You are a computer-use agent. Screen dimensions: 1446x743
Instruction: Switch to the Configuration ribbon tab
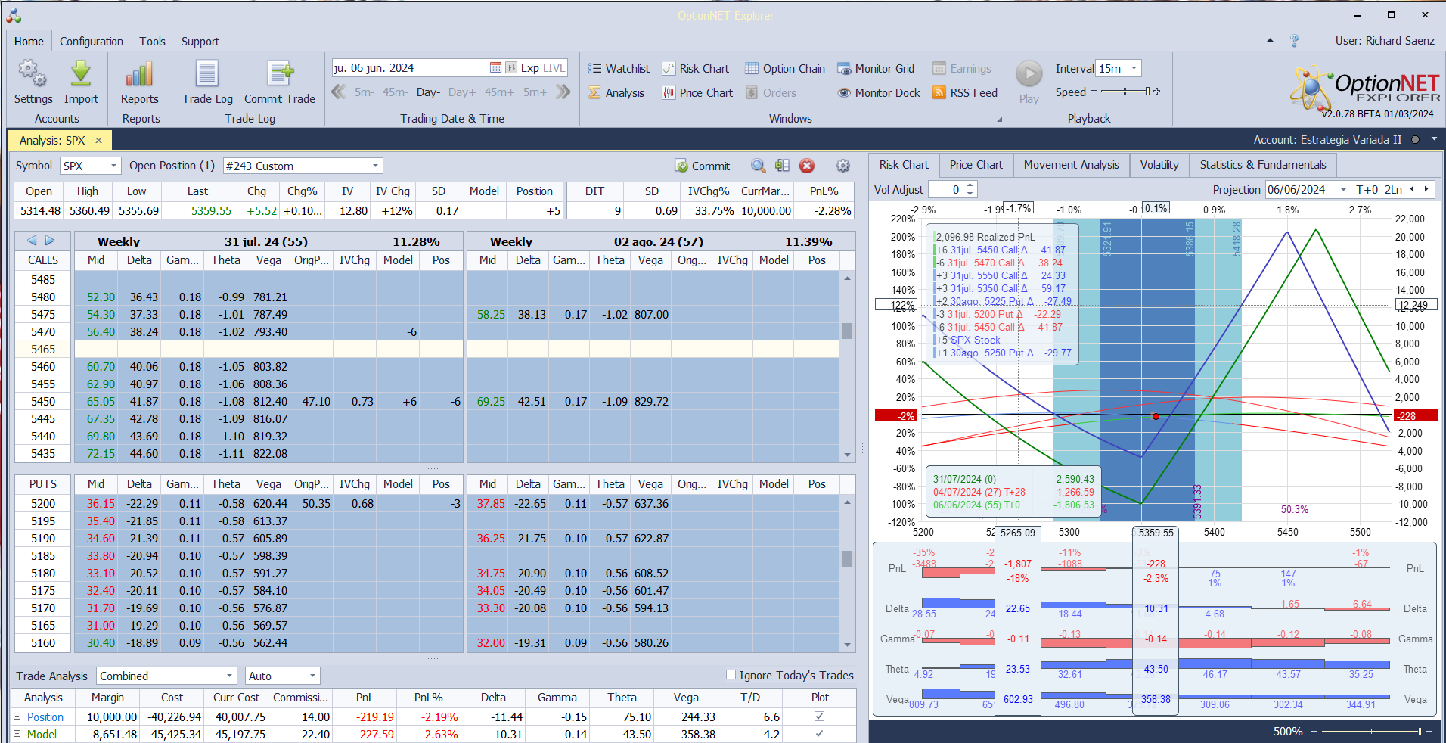pyautogui.click(x=92, y=42)
